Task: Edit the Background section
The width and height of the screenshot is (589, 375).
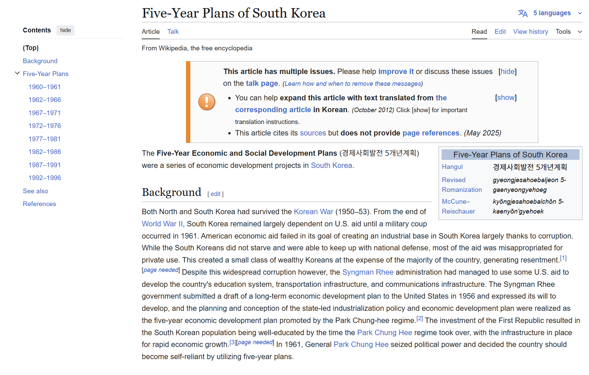Action: tap(215, 194)
